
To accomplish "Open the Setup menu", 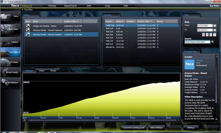I will 107,6.
